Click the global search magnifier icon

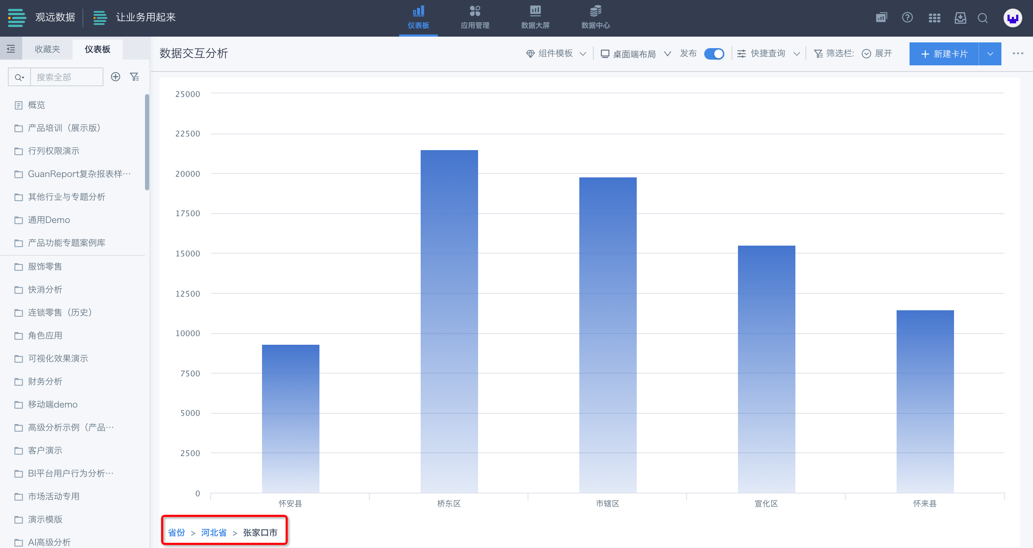tap(982, 18)
